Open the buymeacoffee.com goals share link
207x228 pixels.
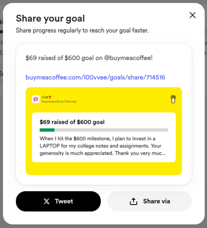tap(95, 77)
